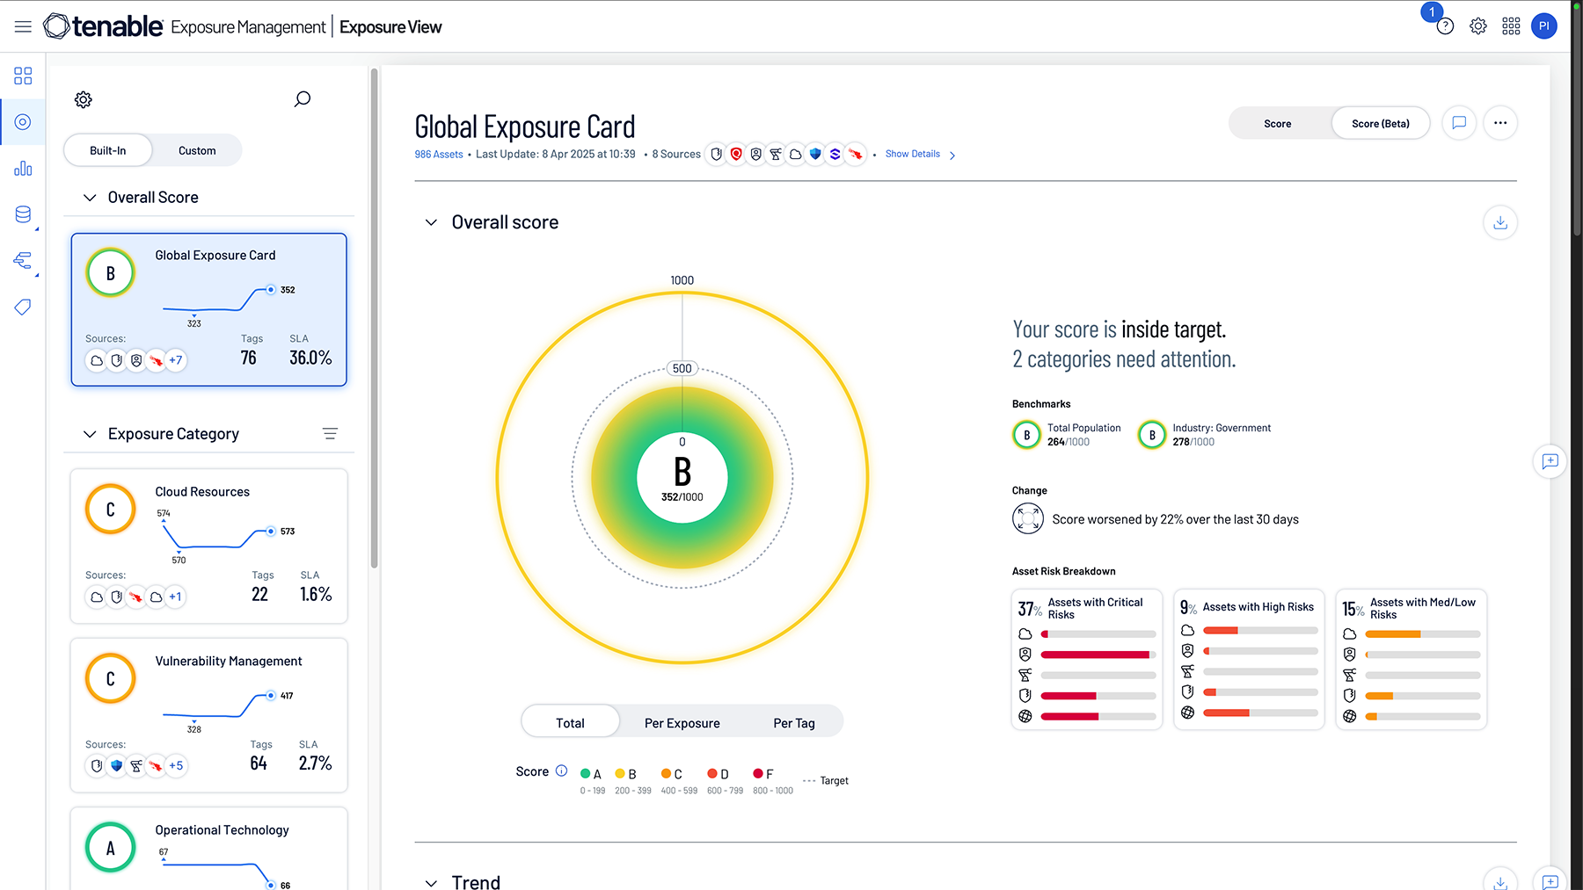Click the tag icon in the left sidebar
Image resolution: width=1583 pixels, height=890 pixels.
coord(23,307)
